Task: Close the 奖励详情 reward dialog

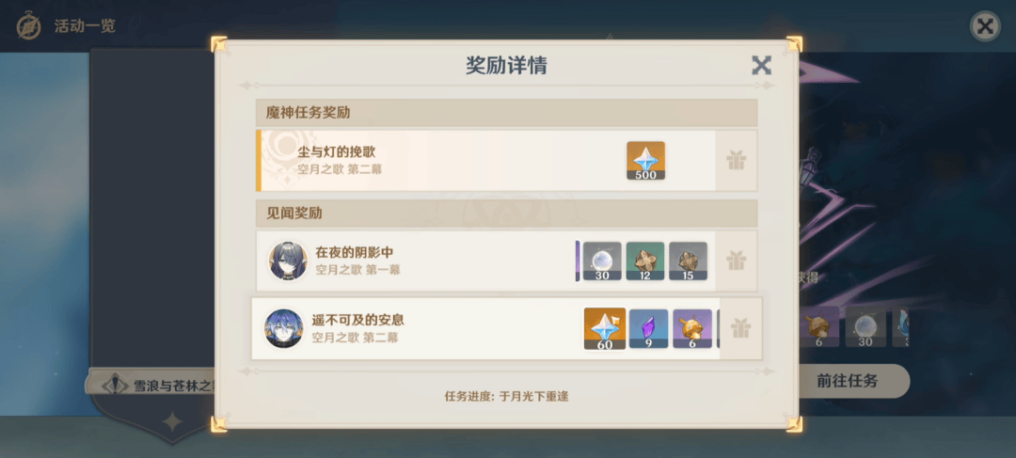Action: coord(761,65)
